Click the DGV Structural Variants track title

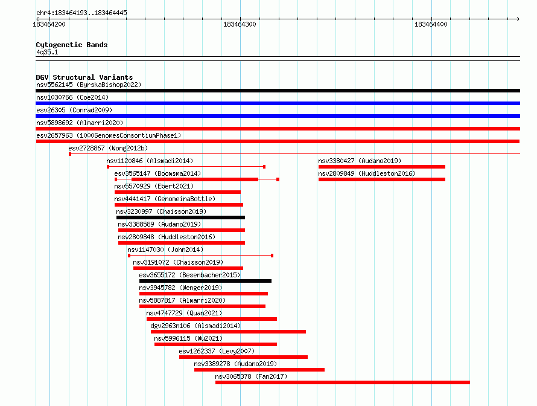tap(84, 77)
